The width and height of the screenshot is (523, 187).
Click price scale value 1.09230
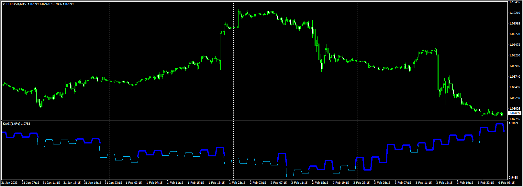click(515, 55)
